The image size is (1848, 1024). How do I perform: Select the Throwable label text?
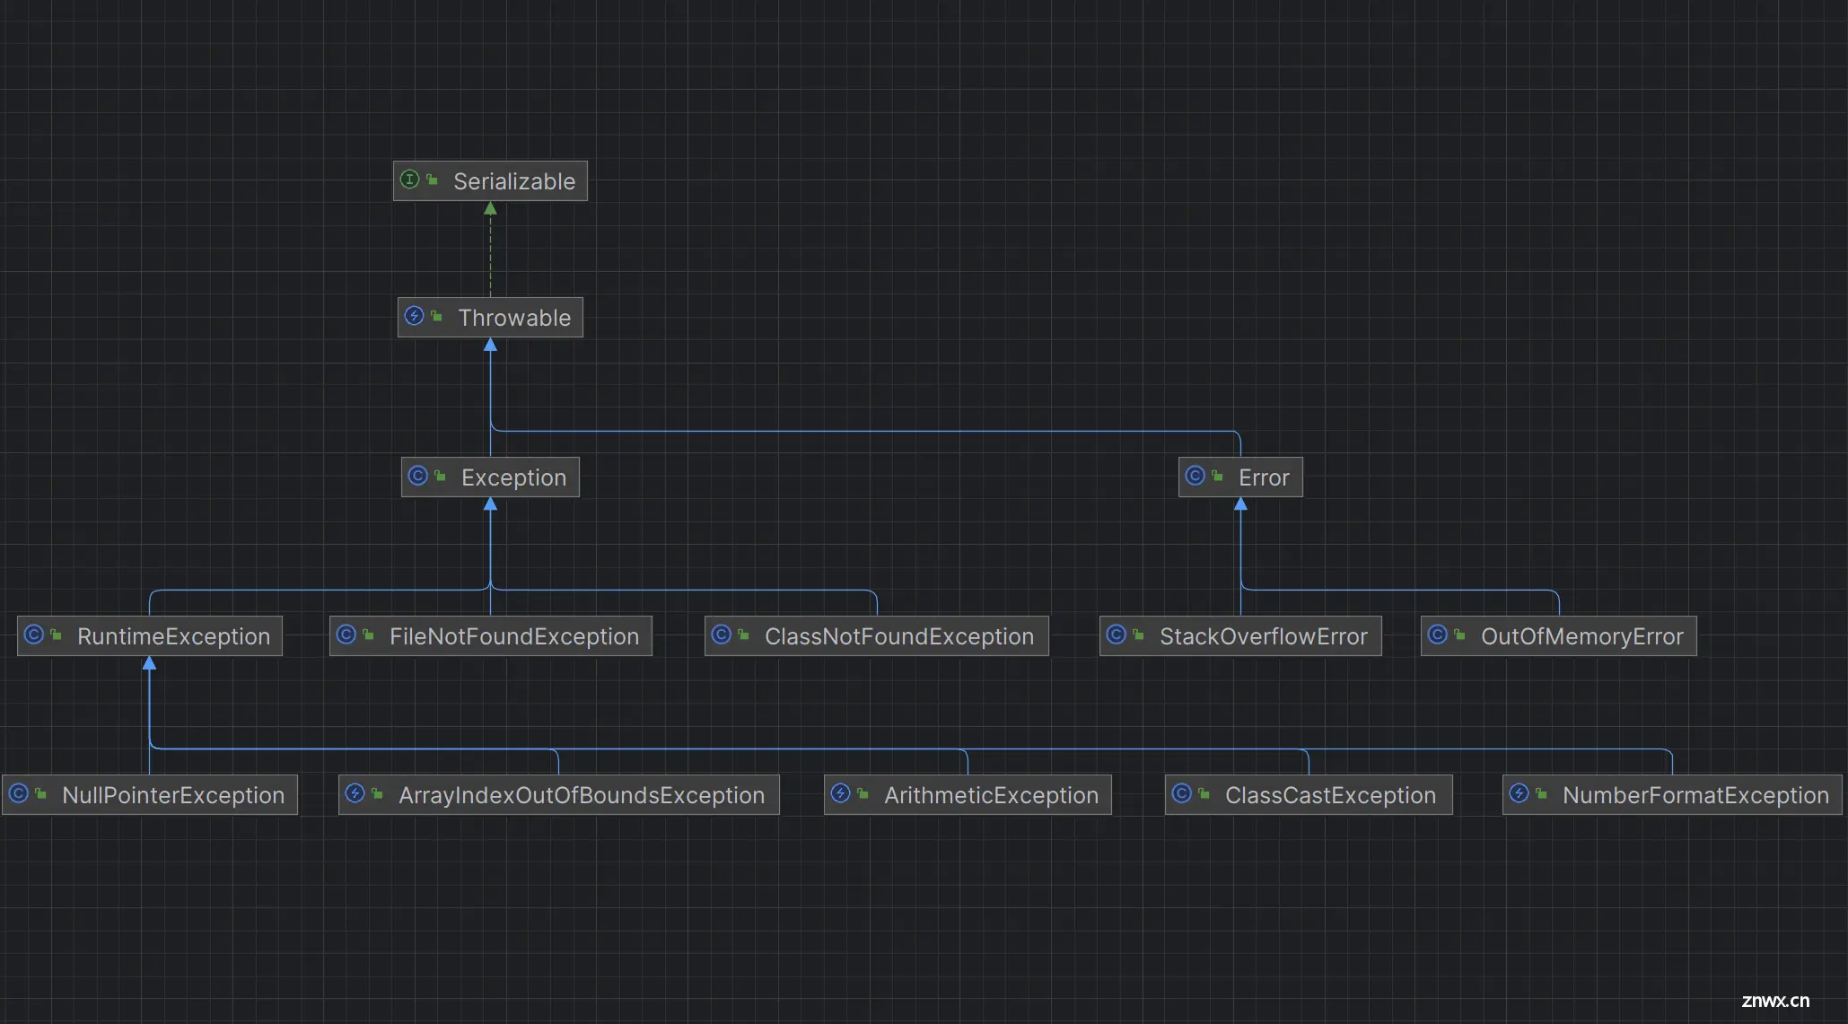tap(514, 318)
